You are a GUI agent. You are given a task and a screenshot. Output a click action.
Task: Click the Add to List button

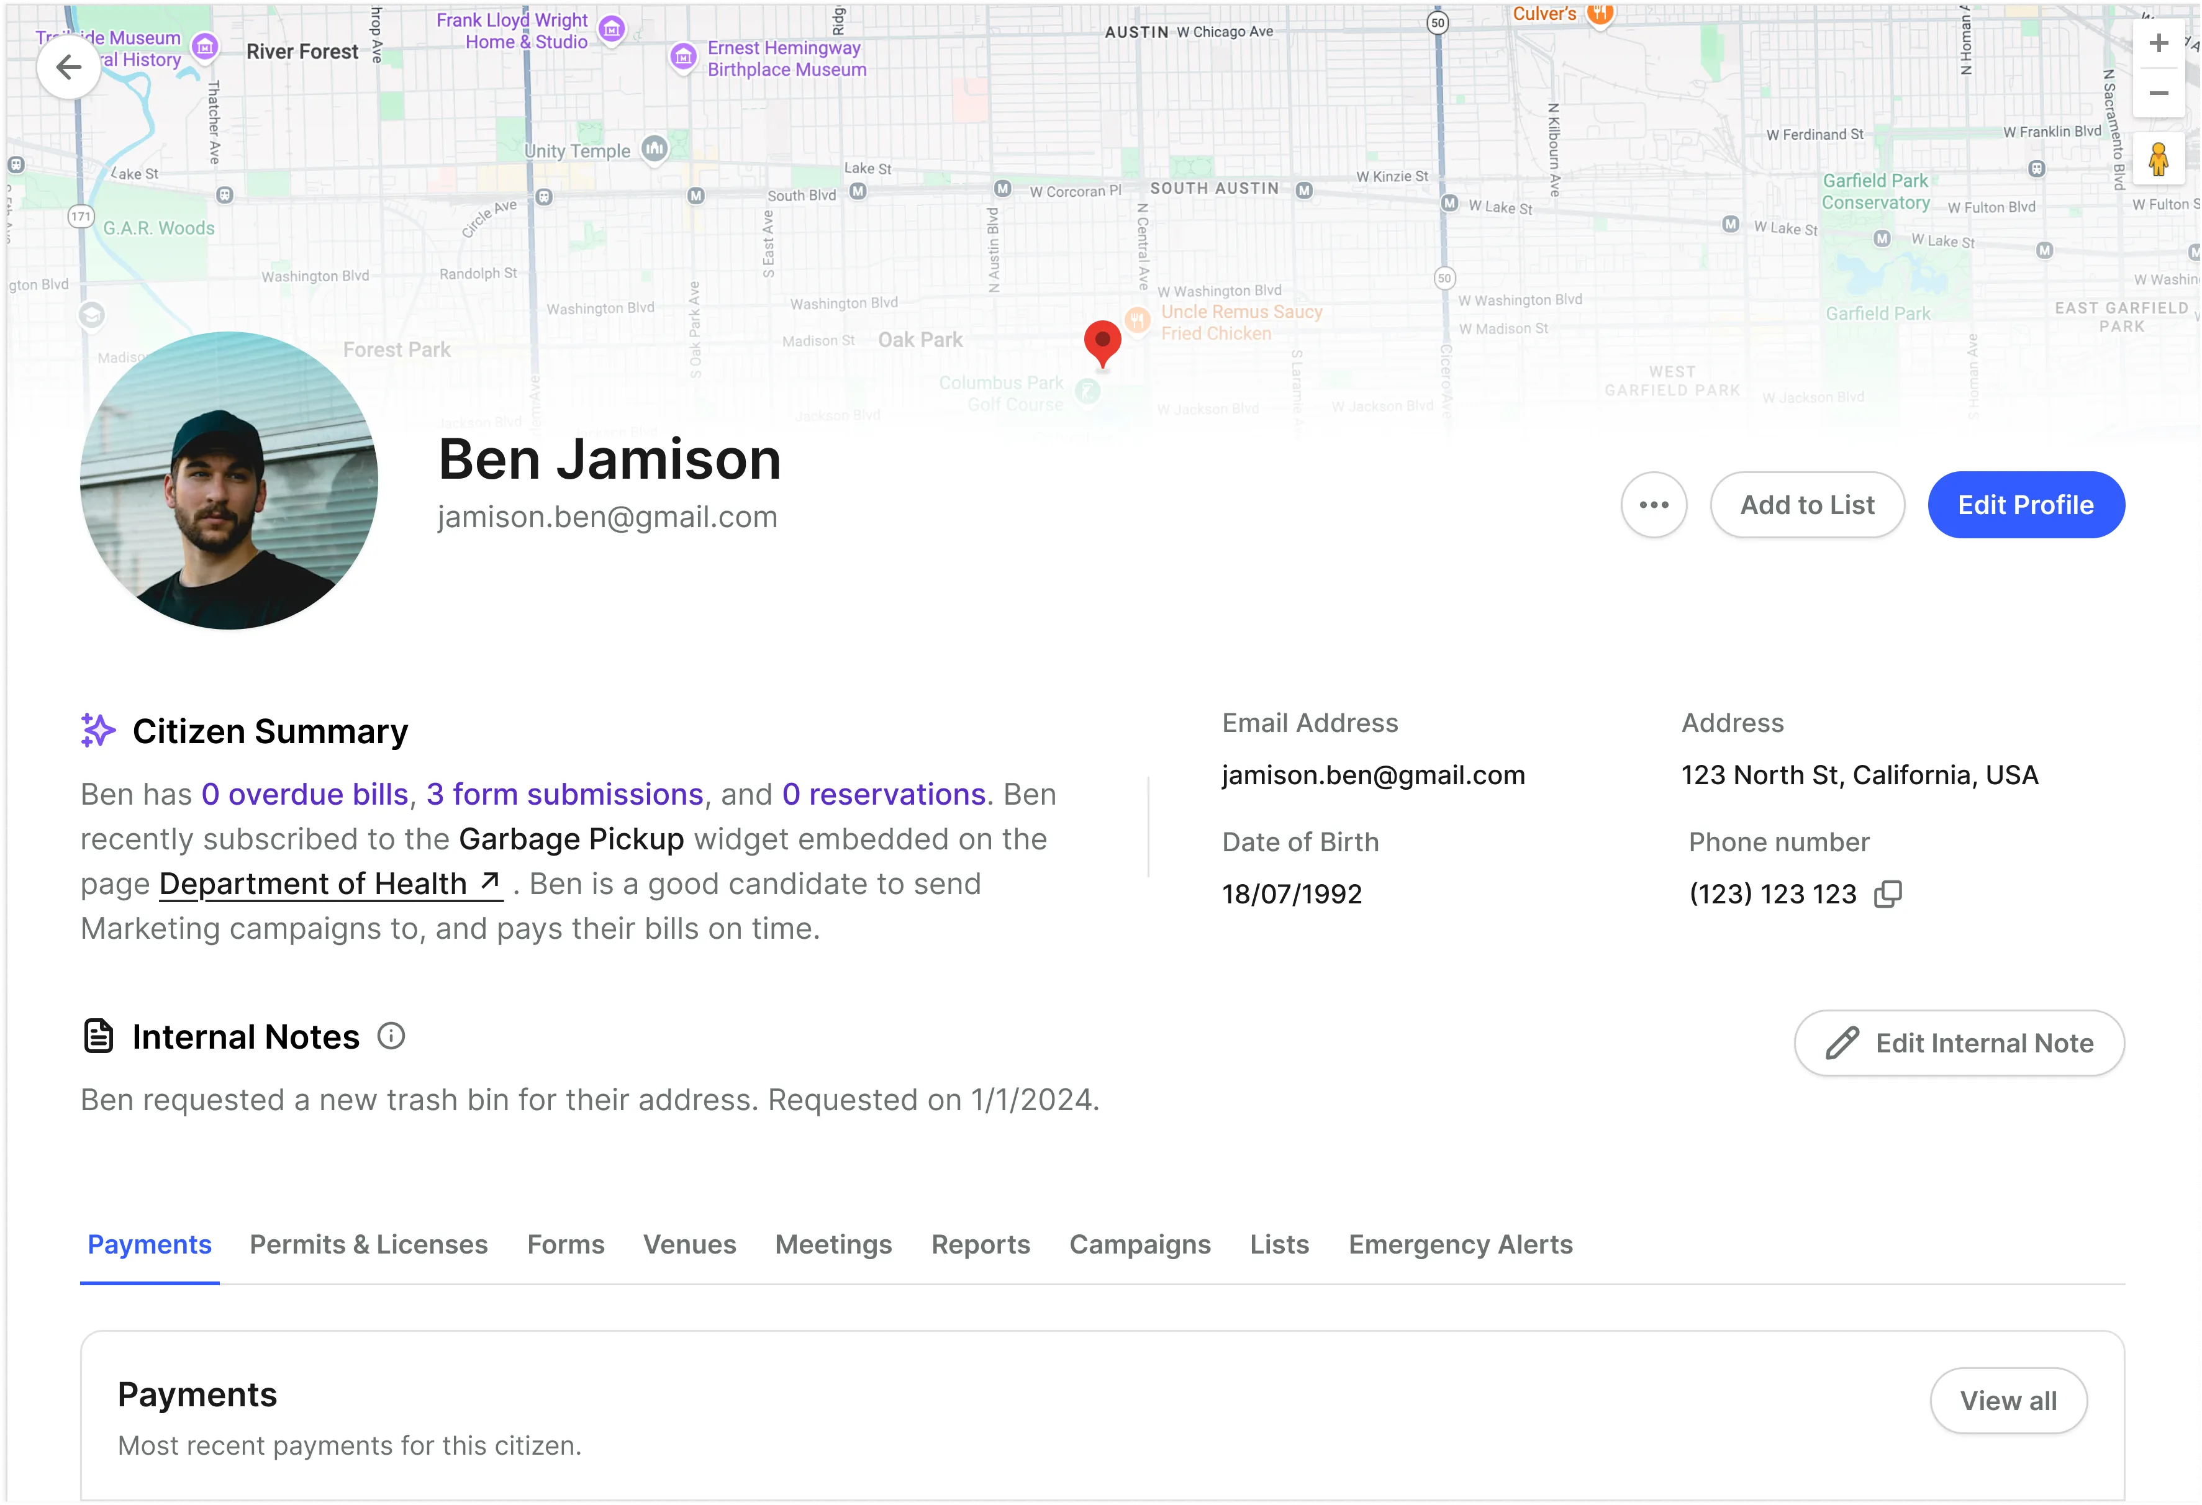pyautogui.click(x=1807, y=505)
